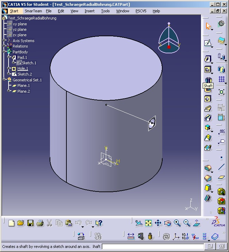Click the Pan view icon
This screenshot has width=229, height=252.
pos(158,223)
